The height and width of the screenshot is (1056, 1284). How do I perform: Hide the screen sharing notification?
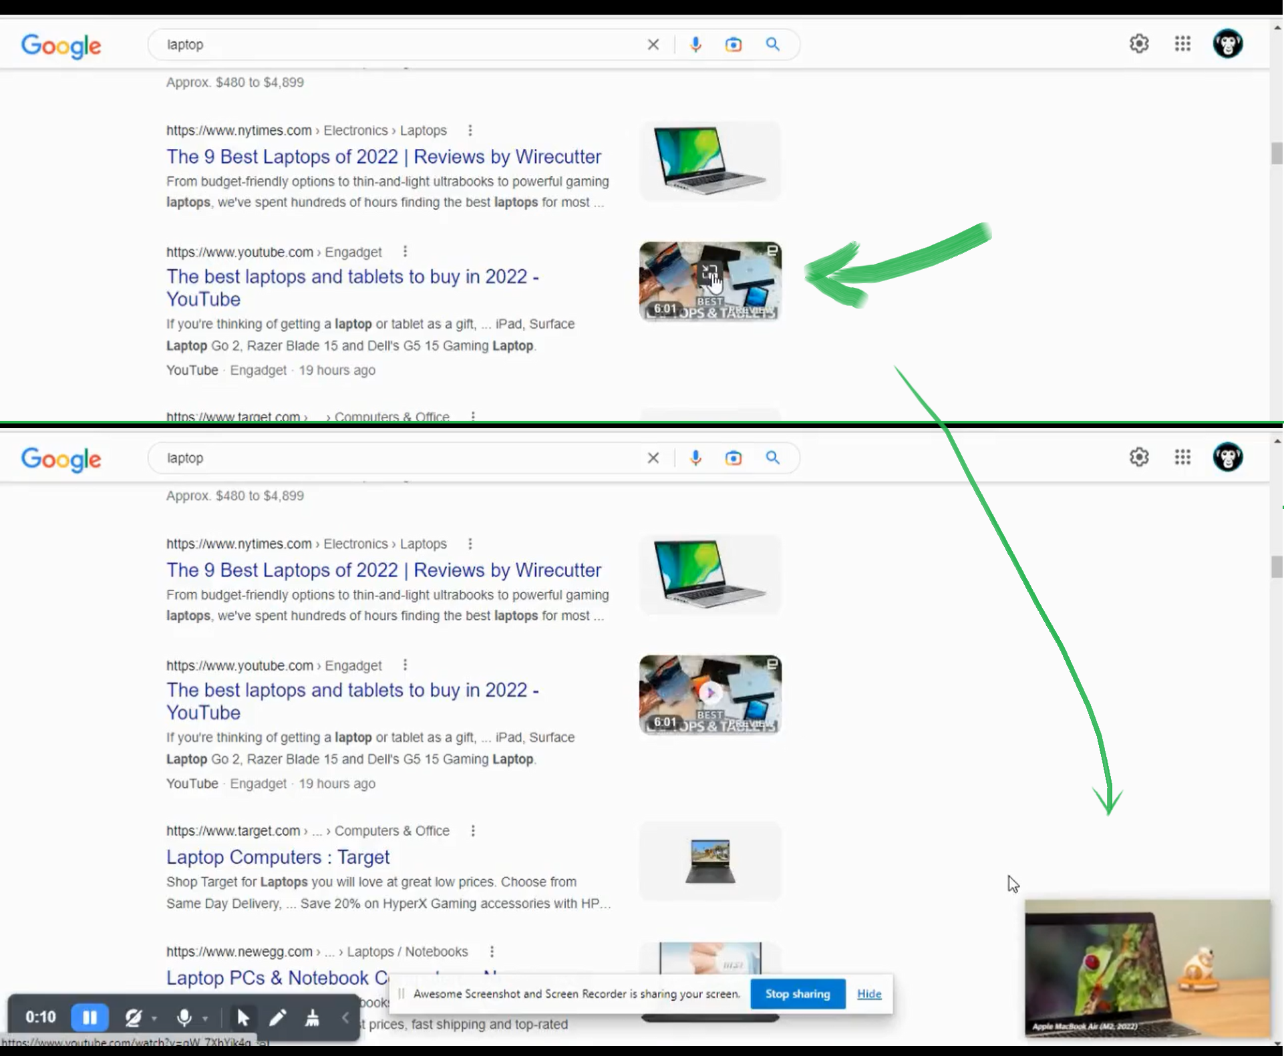pos(868,994)
